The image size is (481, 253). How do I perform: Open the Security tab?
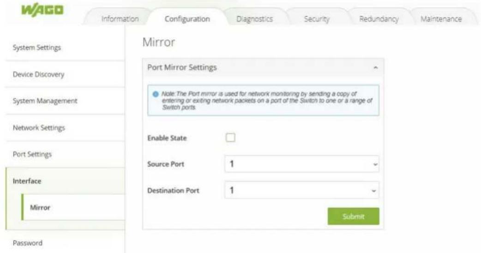[x=317, y=19]
